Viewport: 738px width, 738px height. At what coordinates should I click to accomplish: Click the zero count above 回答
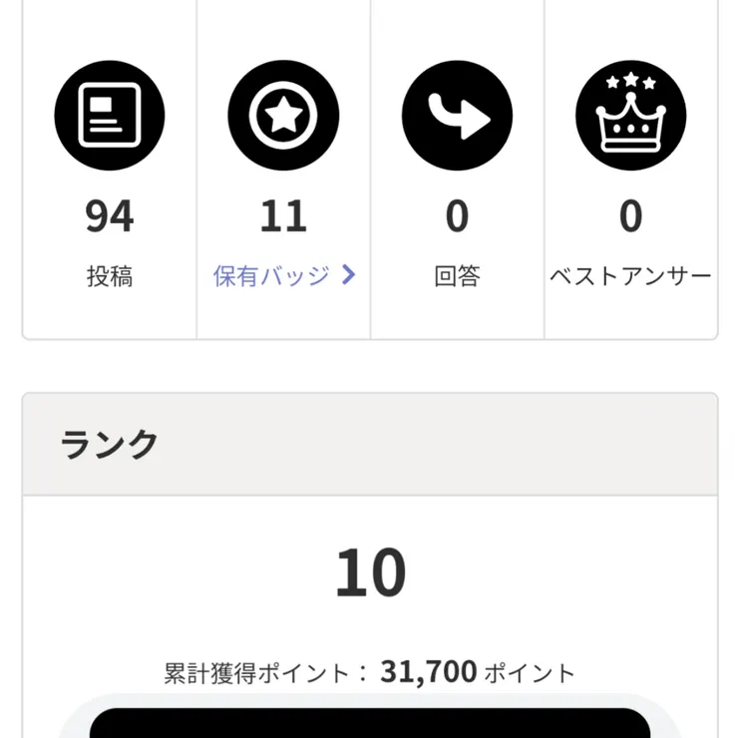pyautogui.click(x=457, y=216)
